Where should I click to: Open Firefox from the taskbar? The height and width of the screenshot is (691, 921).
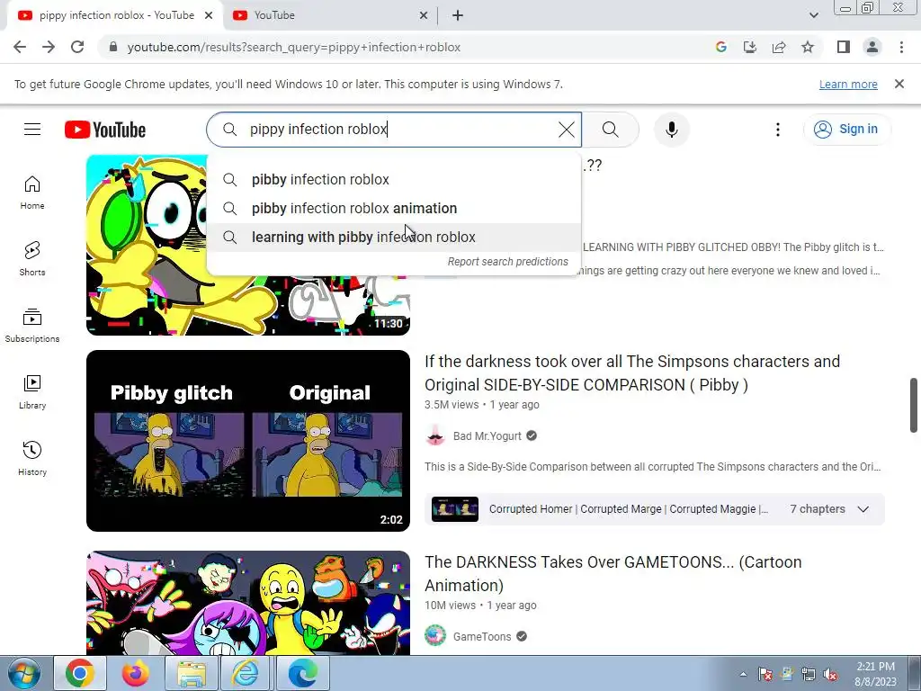136,673
